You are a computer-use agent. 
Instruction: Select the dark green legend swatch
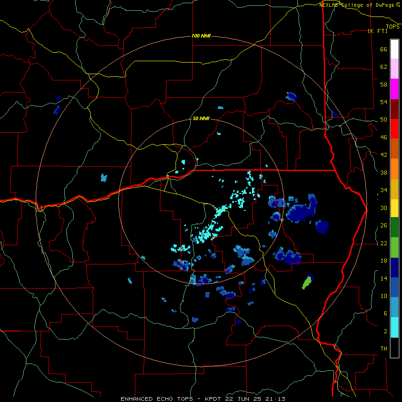click(x=394, y=227)
